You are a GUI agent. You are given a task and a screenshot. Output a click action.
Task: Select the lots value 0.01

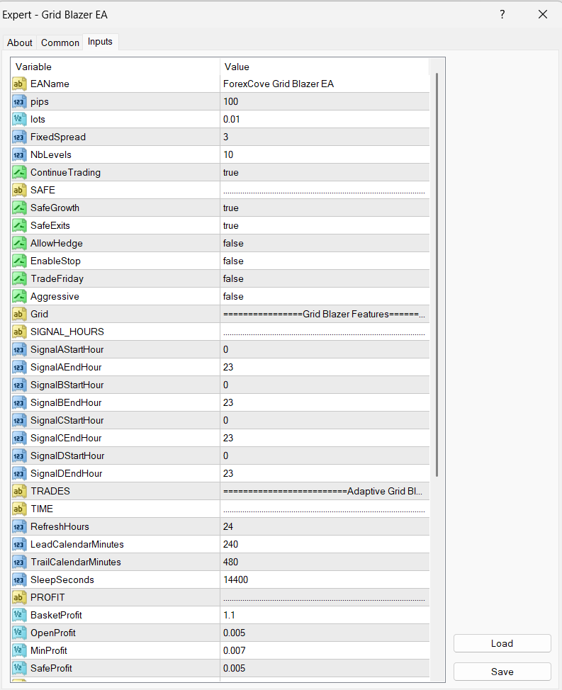tap(232, 119)
